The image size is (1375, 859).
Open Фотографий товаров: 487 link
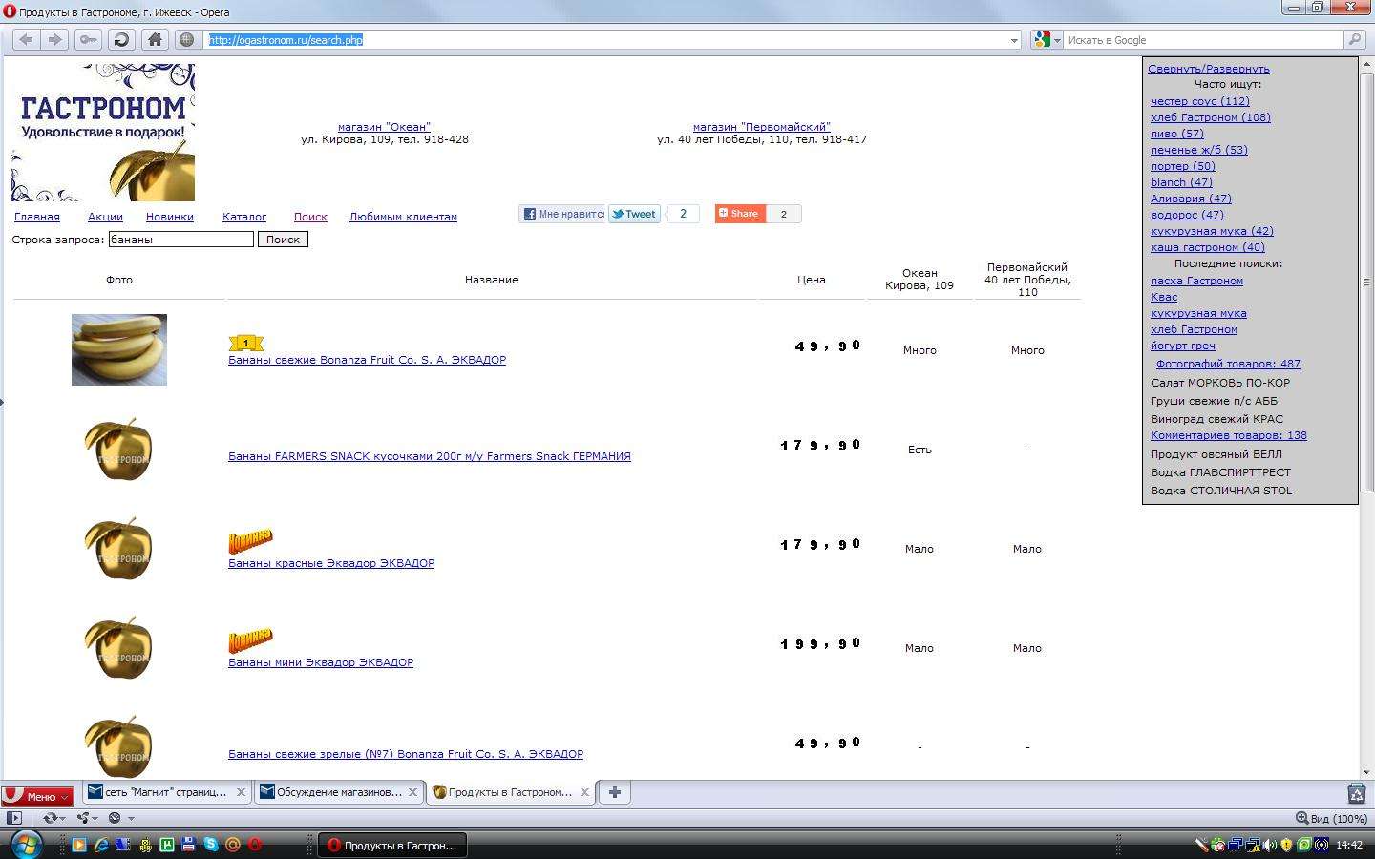point(1228,364)
